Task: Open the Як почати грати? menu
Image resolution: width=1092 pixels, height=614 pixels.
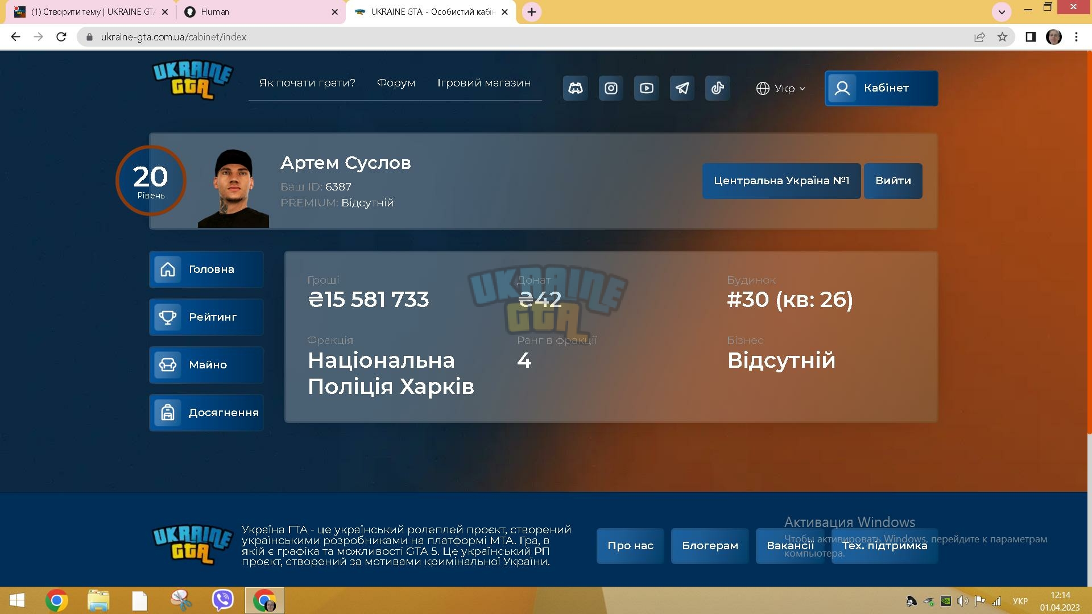Action: point(307,83)
